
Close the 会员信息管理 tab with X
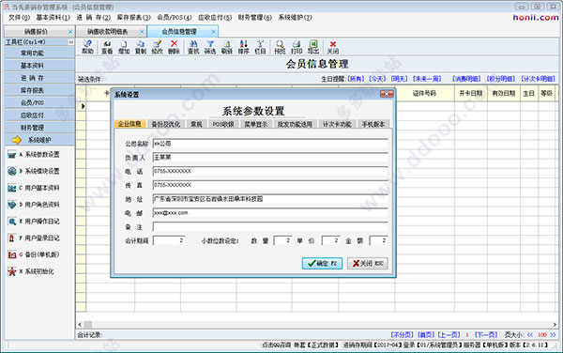[x=213, y=32]
